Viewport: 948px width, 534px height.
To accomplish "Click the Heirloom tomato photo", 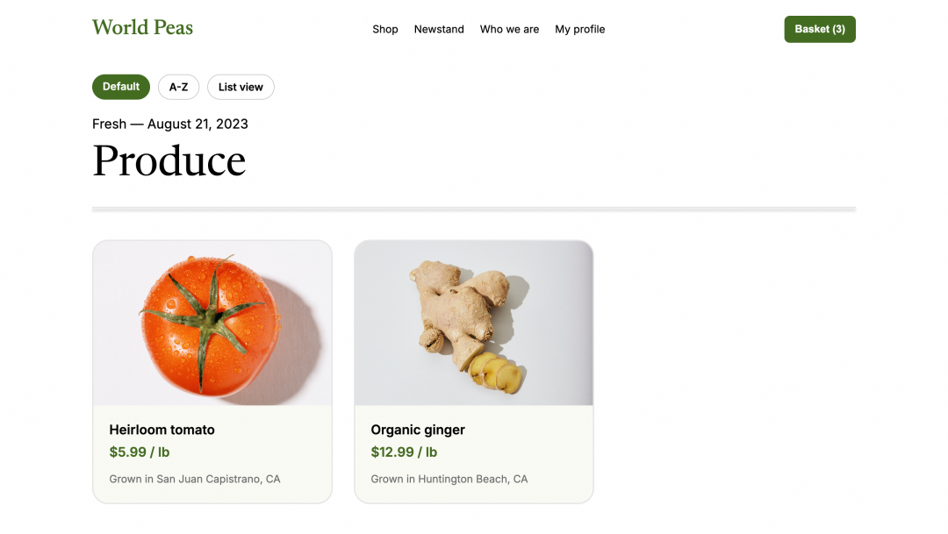I will coord(212,324).
